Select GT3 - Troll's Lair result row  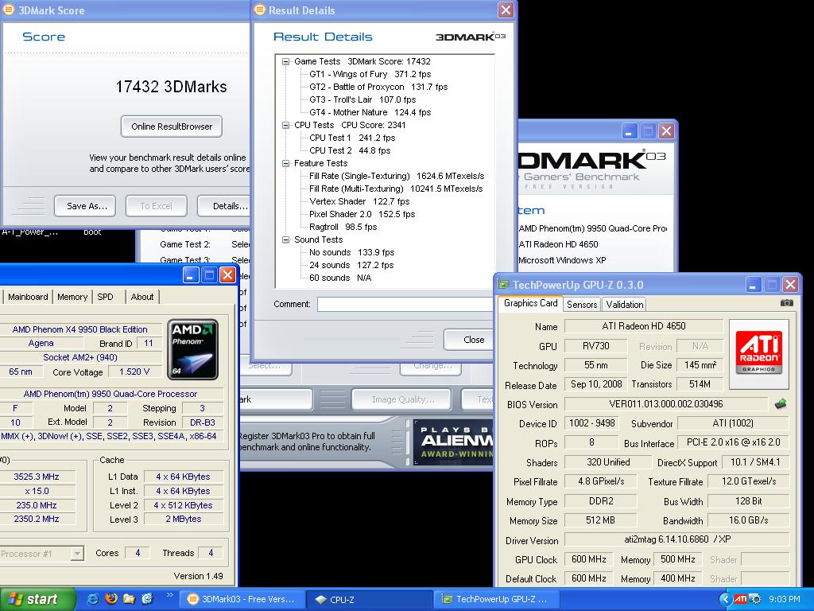coord(362,99)
